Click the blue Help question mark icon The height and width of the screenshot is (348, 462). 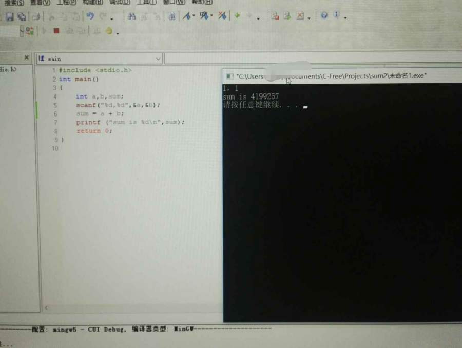324,15
